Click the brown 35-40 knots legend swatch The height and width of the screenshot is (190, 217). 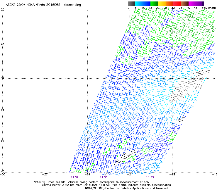click(x=185, y=4)
